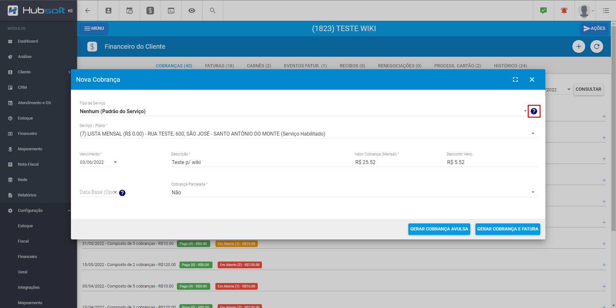This screenshot has width=616, height=308.
Task: Click the Valor Cobrança (Mensal) field
Action: click(400, 162)
